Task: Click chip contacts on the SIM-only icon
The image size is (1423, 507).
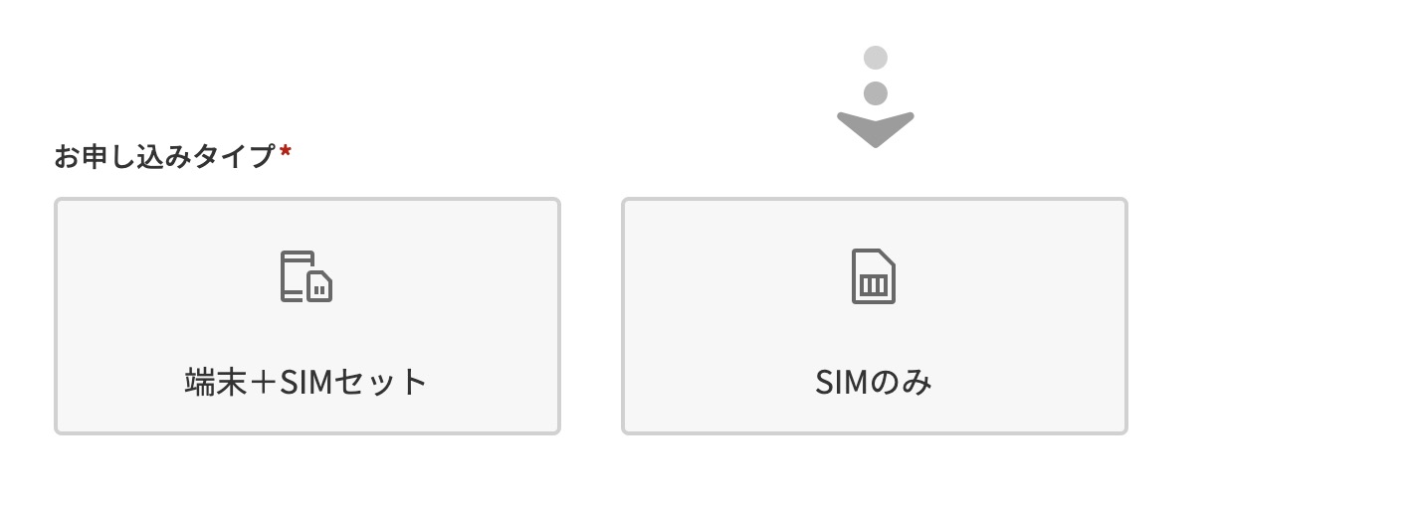Action: [873, 285]
